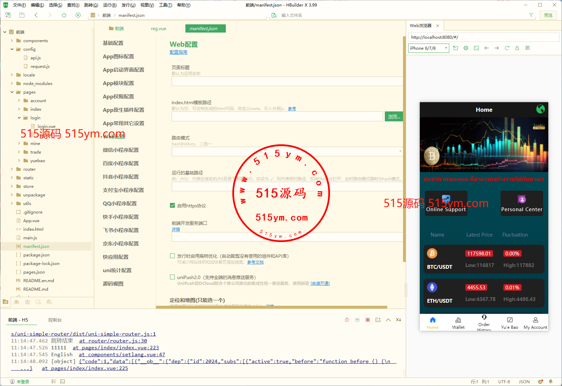This screenshot has height=386, width=562.
Task: Open the Wallet tab in app preview
Action: pyautogui.click(x=458, y=323)
